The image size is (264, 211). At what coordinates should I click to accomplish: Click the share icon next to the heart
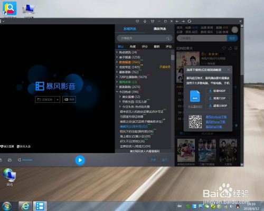tap(230, 48)
